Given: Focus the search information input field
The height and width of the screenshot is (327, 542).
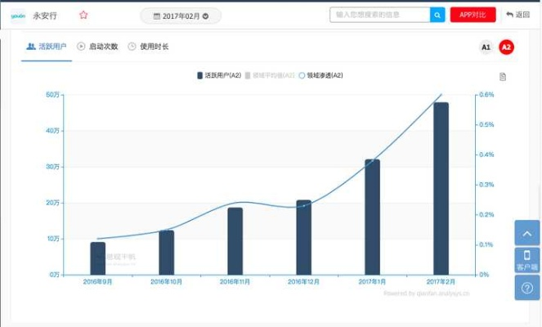Looking at the screenshot, I should [x=379, y=15].
